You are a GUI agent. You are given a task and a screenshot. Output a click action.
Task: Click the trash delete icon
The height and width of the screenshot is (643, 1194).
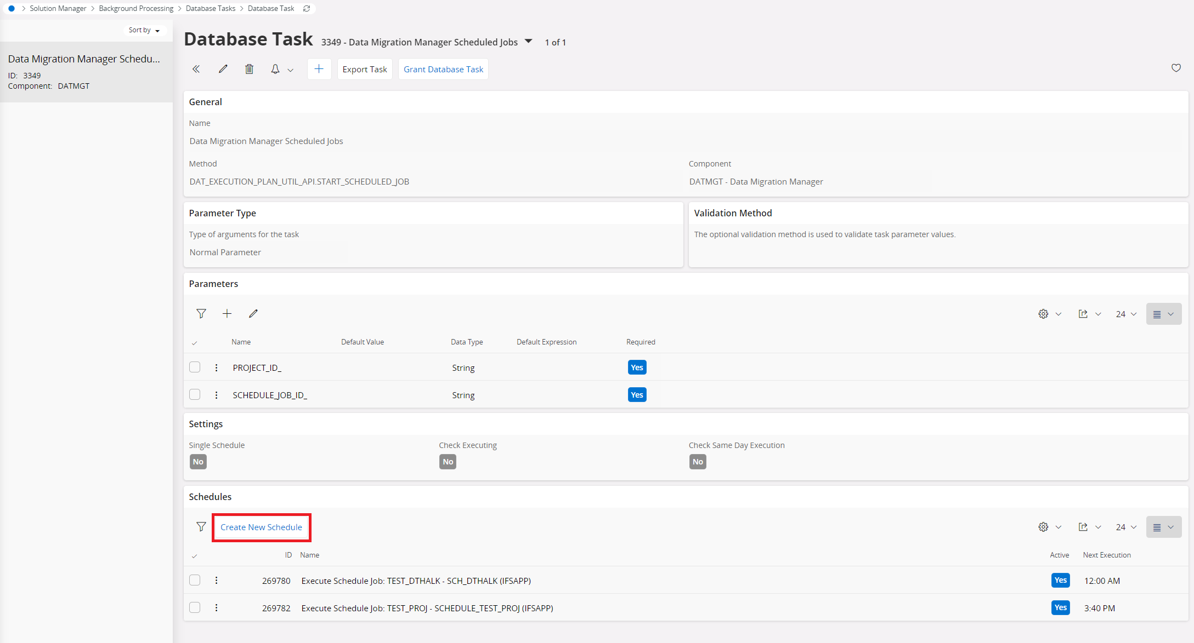click(x=249, y=69)
